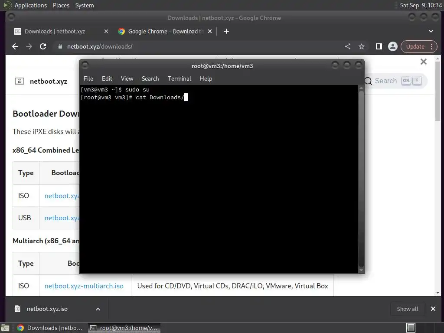Viewport: 444px width, 333px height.
Task: Open the Applications menu in top panel
Action: point(31,5)
